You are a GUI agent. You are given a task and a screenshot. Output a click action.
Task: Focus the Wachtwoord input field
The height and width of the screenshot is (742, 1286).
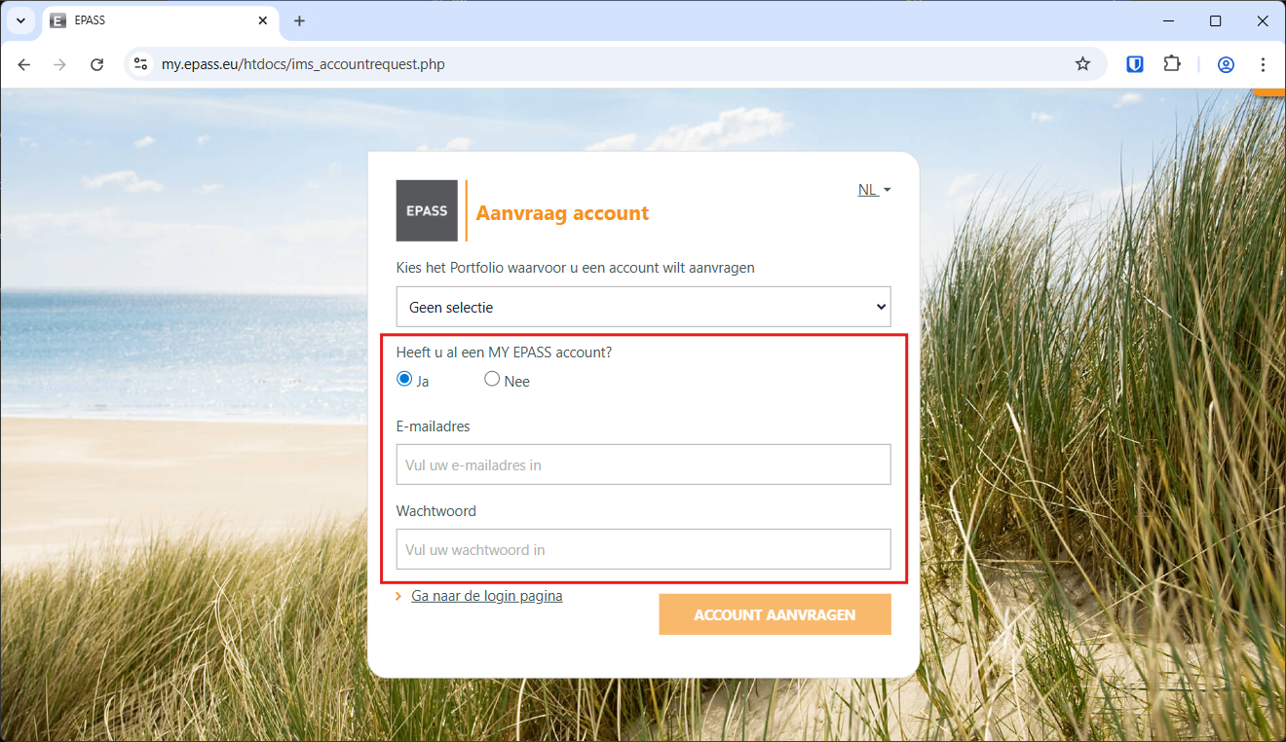pyautogui.click(x=643, y=549)
